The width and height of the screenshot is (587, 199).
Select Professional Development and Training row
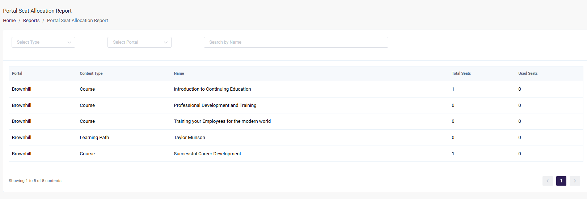click(296, 105)
